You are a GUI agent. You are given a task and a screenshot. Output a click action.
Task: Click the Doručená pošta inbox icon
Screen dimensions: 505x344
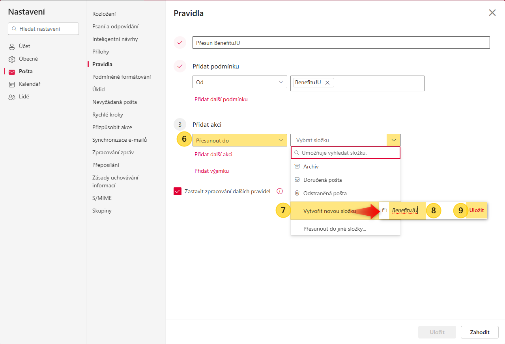(297, 180)
